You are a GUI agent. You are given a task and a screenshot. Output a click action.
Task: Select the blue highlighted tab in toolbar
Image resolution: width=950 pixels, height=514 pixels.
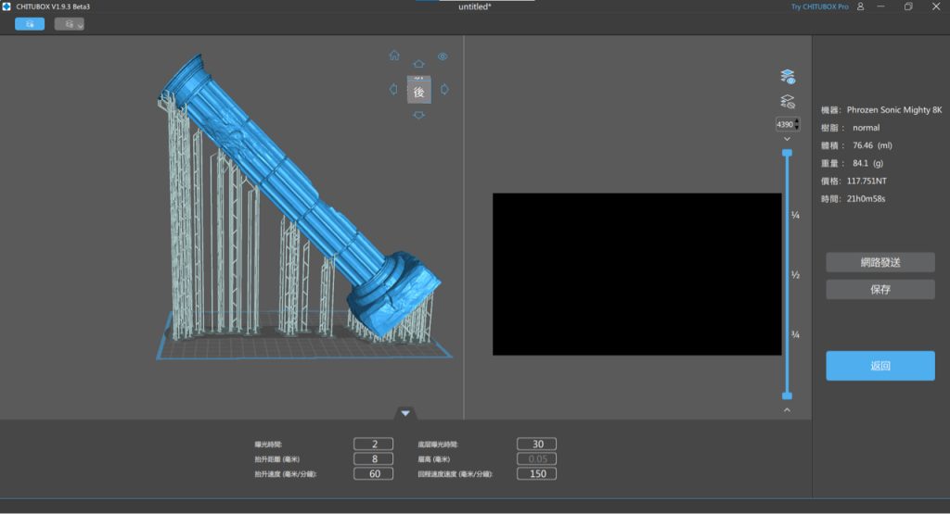[30, 24]
